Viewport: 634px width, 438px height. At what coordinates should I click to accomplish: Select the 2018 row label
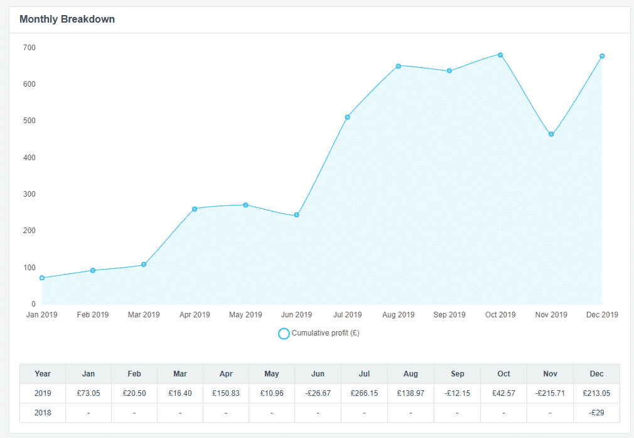(43, 413)
